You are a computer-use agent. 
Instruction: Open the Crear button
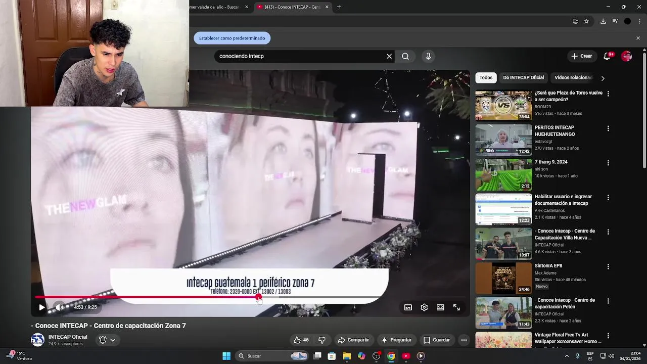tap(581, 56)
